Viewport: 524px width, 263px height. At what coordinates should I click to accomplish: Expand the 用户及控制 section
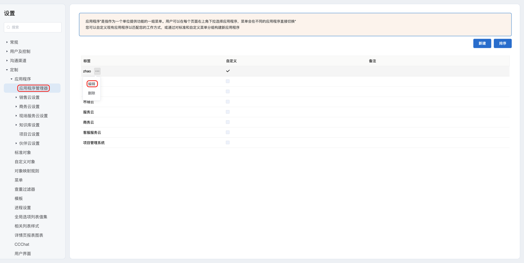pyautogui.click(x=7, y=52)
